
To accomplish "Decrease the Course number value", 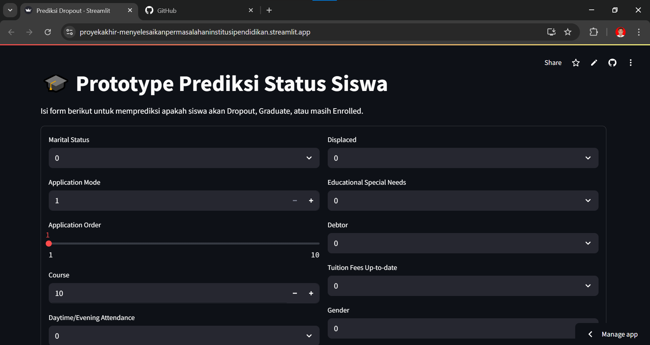I will click(295, 293).
